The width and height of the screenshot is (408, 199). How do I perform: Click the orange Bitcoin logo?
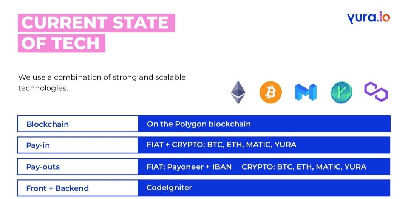(270, 92)
